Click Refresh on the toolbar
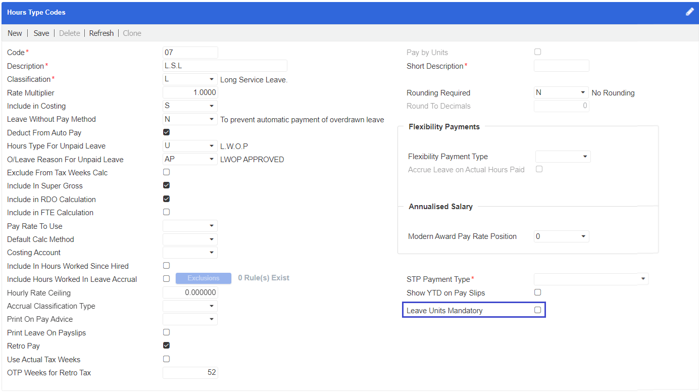 101,33
